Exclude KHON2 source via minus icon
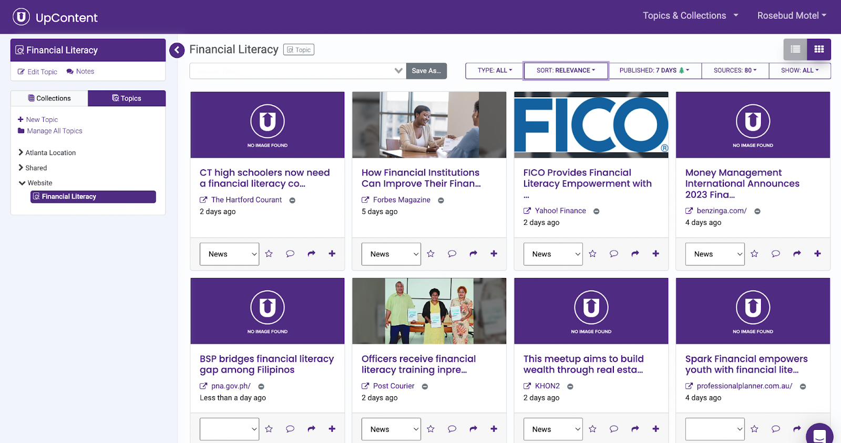Viewport: 841px width, 443px height. pyautogui.click(x=570, y=387)
